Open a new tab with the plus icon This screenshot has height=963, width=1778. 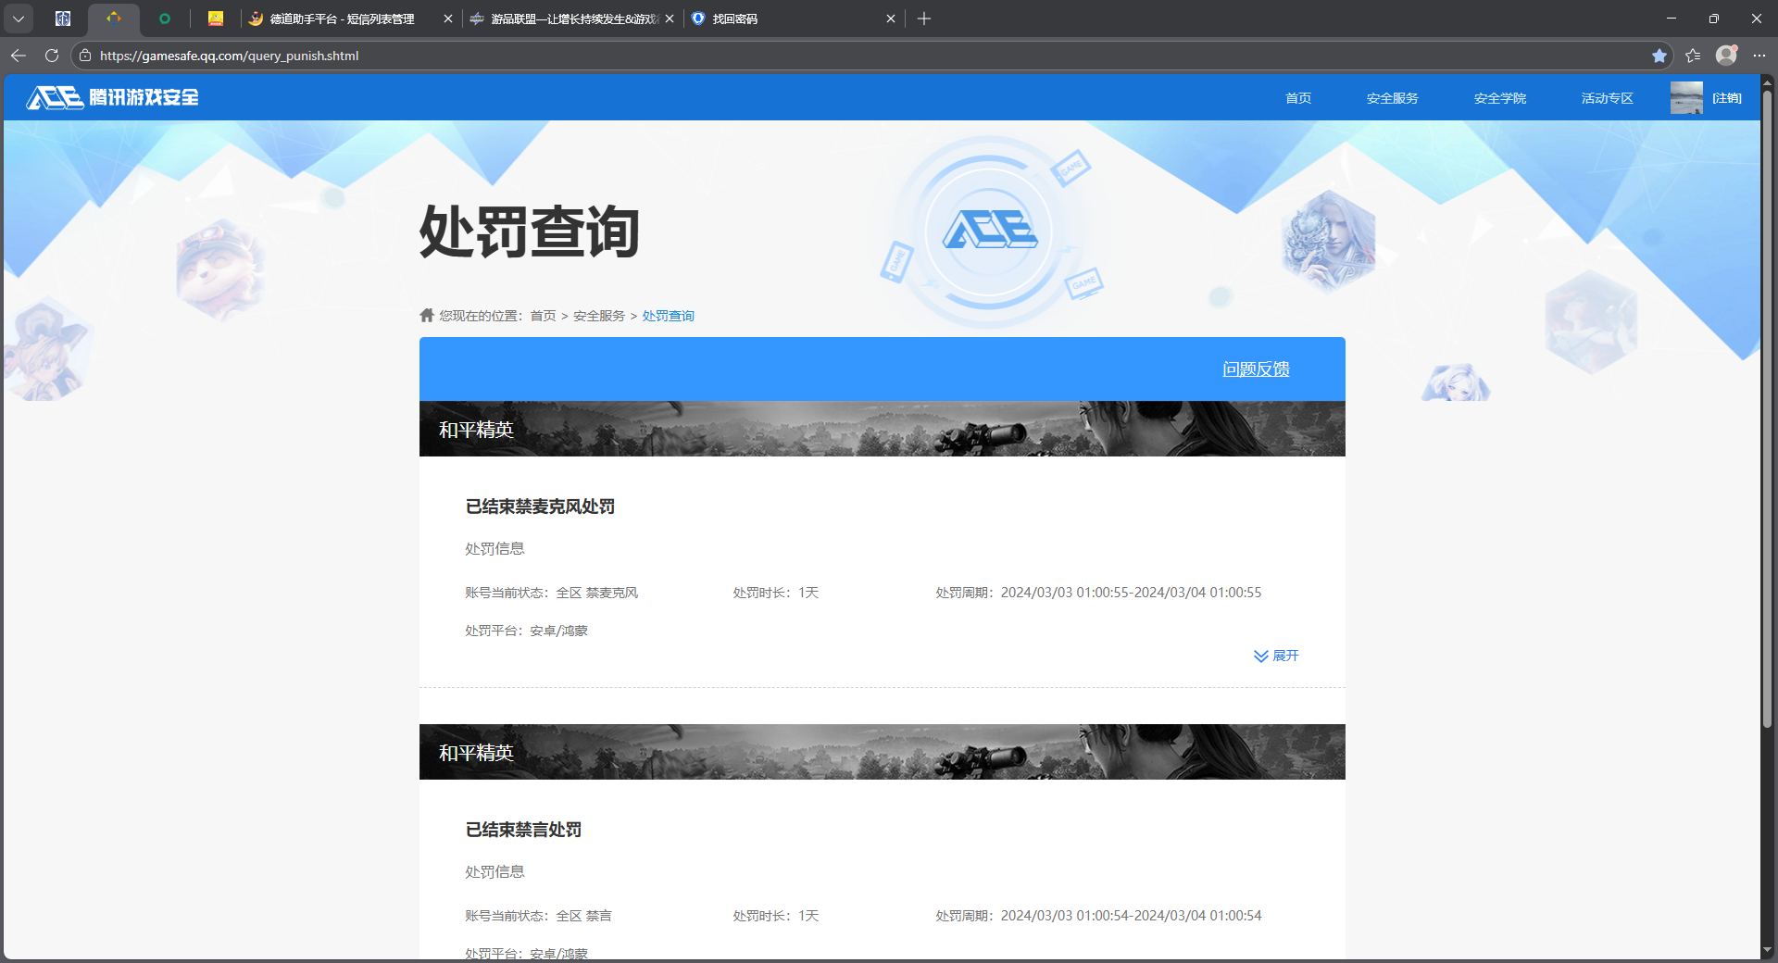click(923, 18)
